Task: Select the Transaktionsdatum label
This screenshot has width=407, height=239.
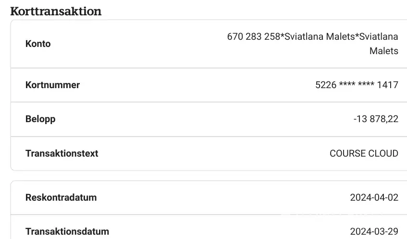Action: point(67,231)
